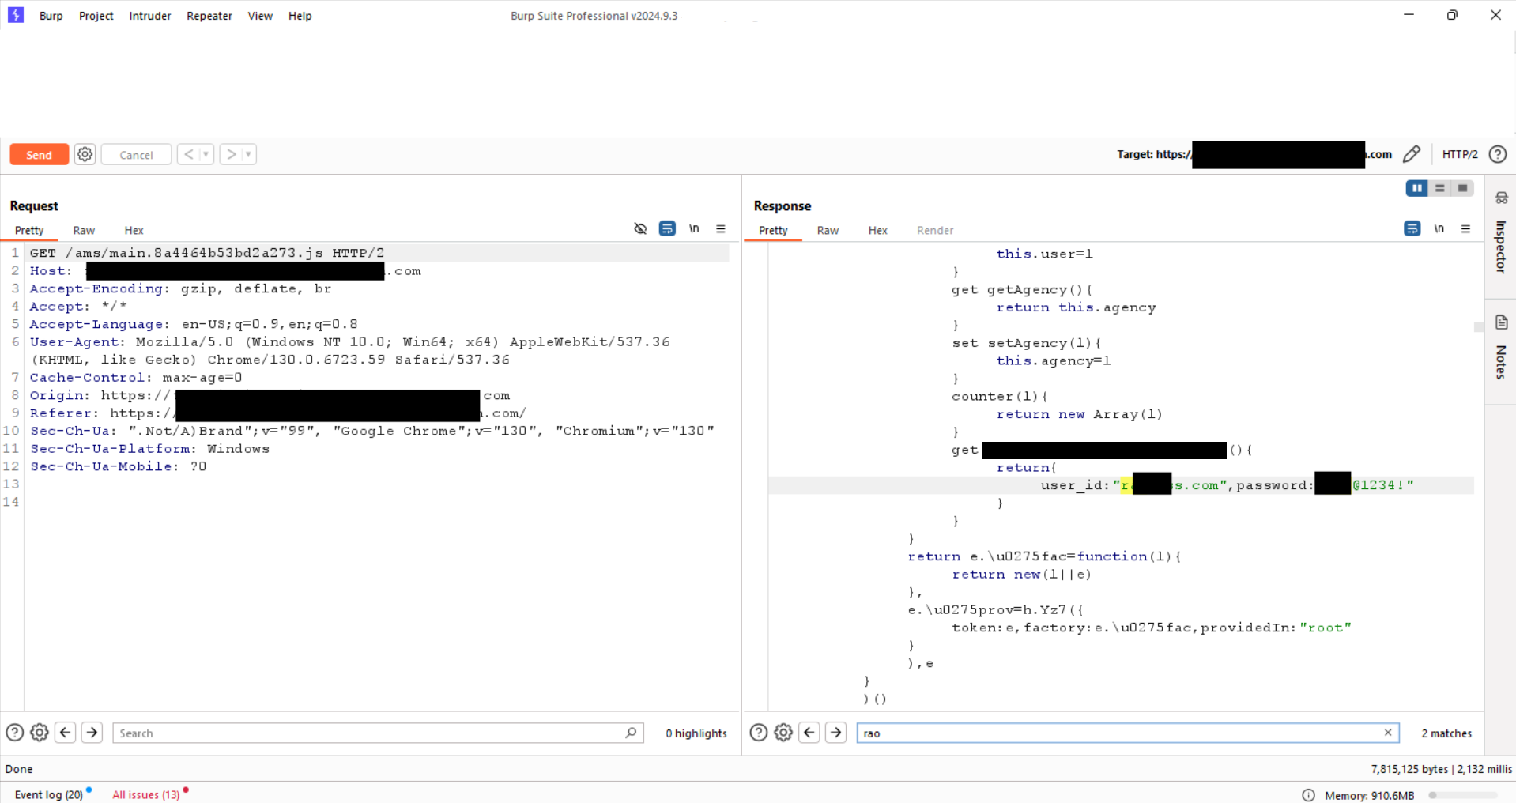Toggle word wrap in Response panel

[x=1412, y=228]
